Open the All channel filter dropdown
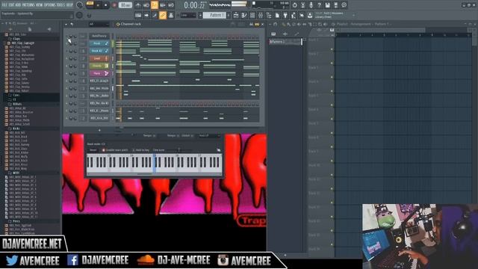This screenshot has width=478, height=269. click(99, 25)
